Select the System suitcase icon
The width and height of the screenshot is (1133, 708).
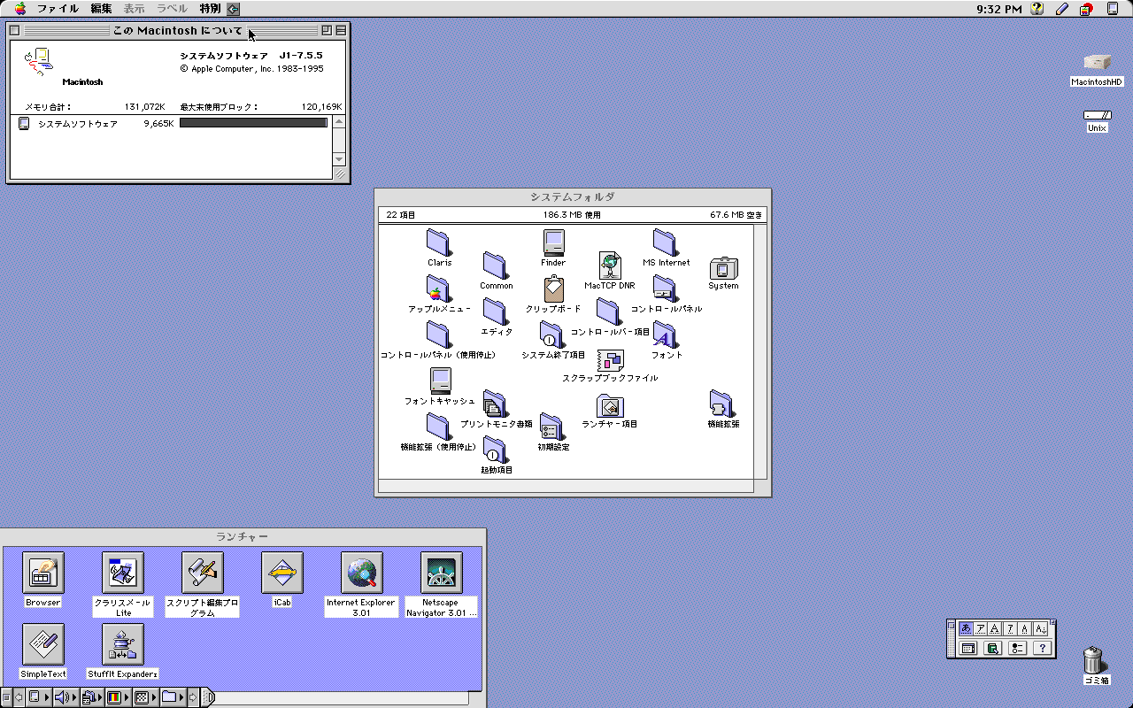723,268
